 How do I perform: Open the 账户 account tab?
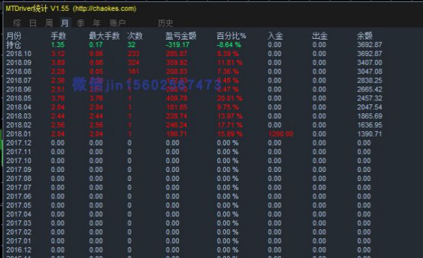(x=117, y=23)
